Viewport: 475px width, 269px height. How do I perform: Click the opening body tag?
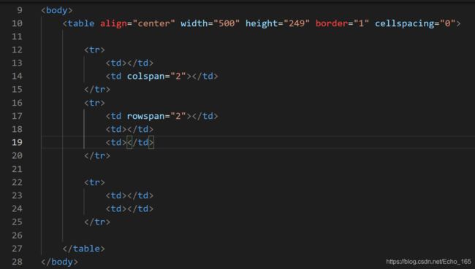57,10
